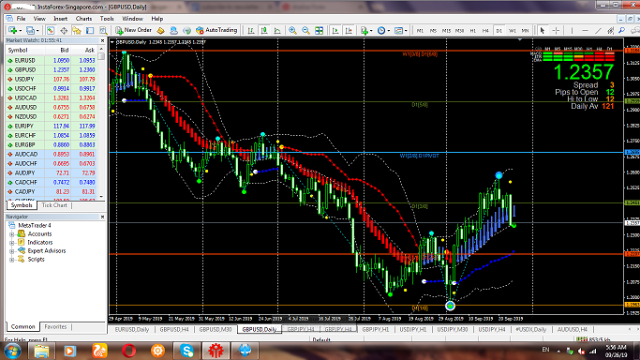
Task: Select the H1 timeframe button
Action: pos(472,31)
